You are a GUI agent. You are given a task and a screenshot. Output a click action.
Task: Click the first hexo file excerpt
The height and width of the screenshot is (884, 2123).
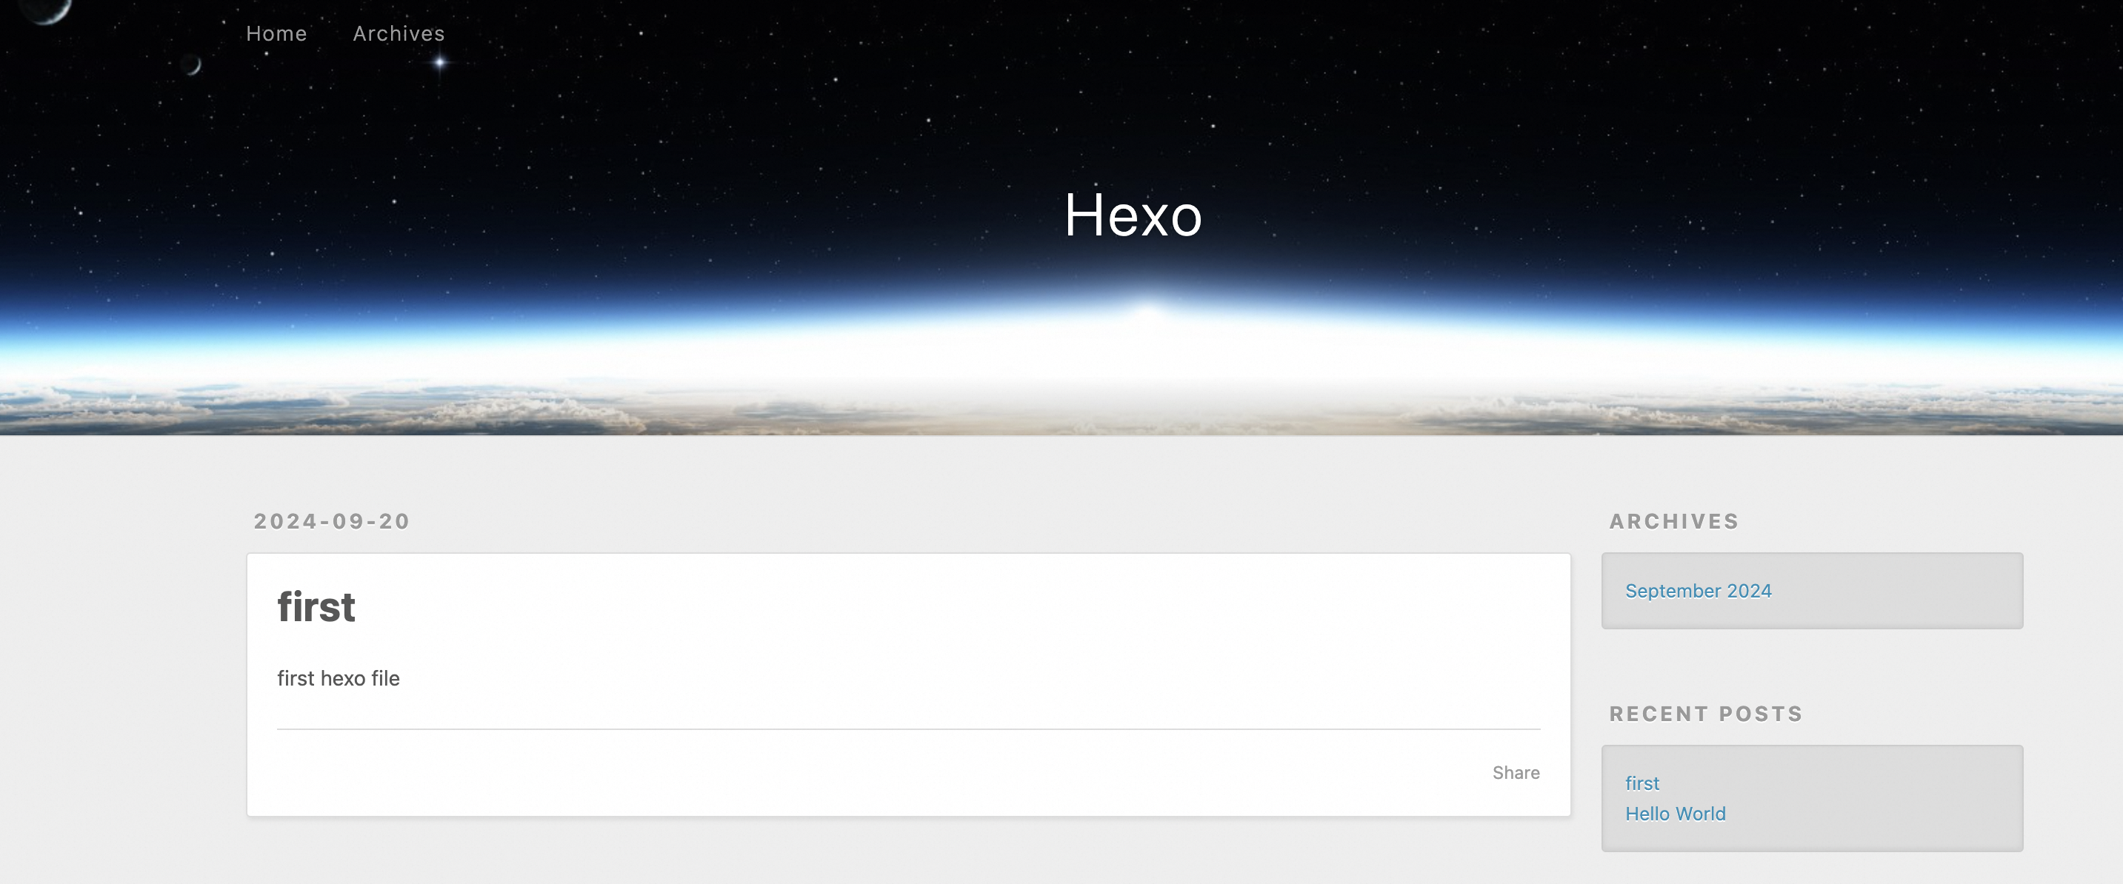pyautogui.click(x=338, y=678)
